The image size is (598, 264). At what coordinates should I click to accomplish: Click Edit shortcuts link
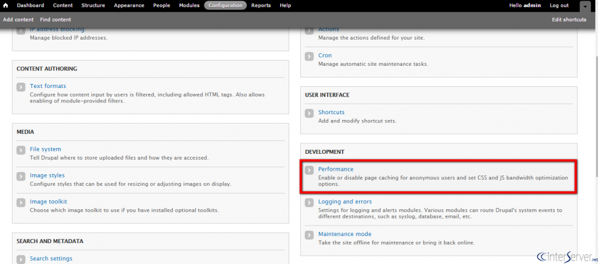click(569, 19)
